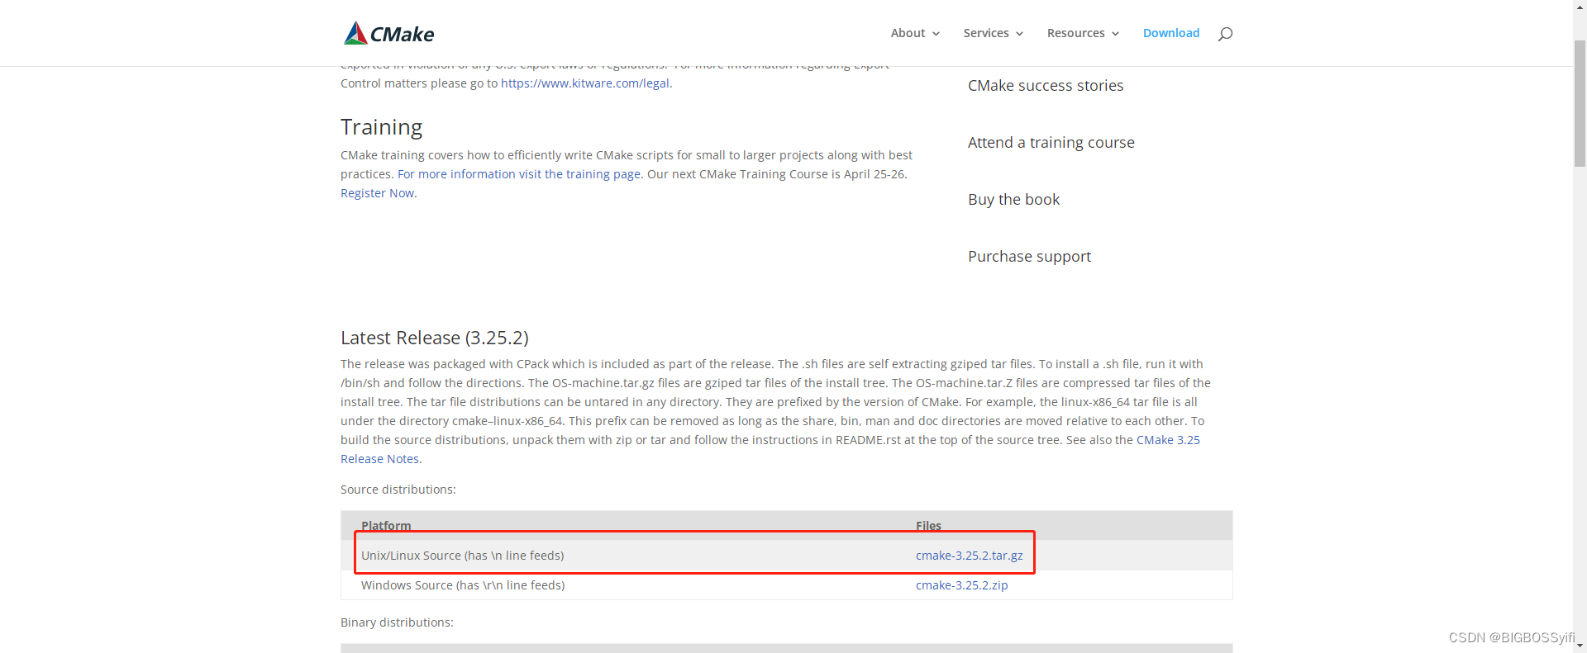This screenshot has width=1587, height=653.
Task: Open Attend a training course
Action: pyautogui.click(x=1051, y=143)
